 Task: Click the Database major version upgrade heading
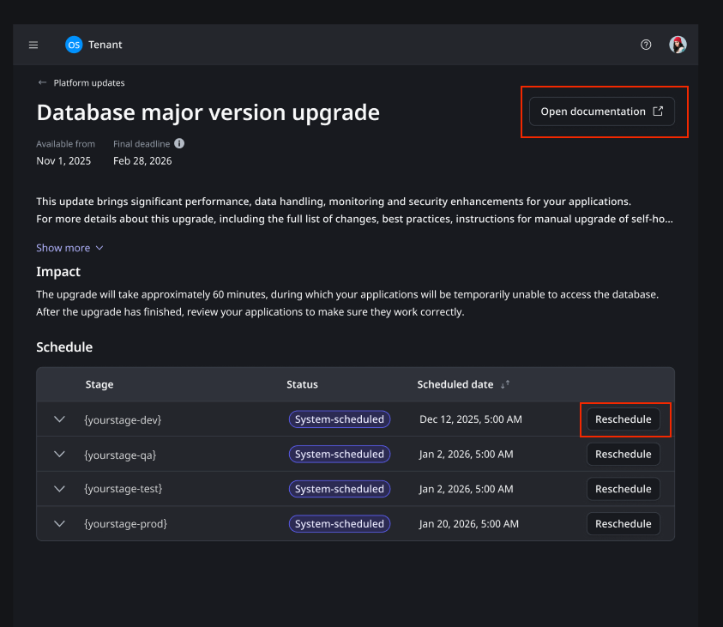[x=208, y=113]
